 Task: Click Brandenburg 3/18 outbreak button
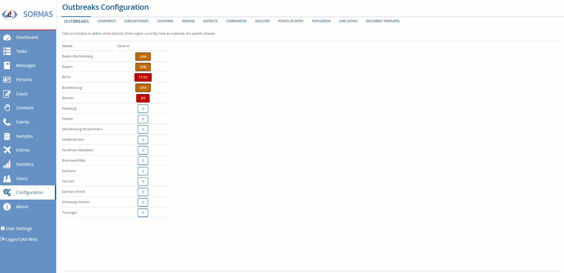(143, 88)
